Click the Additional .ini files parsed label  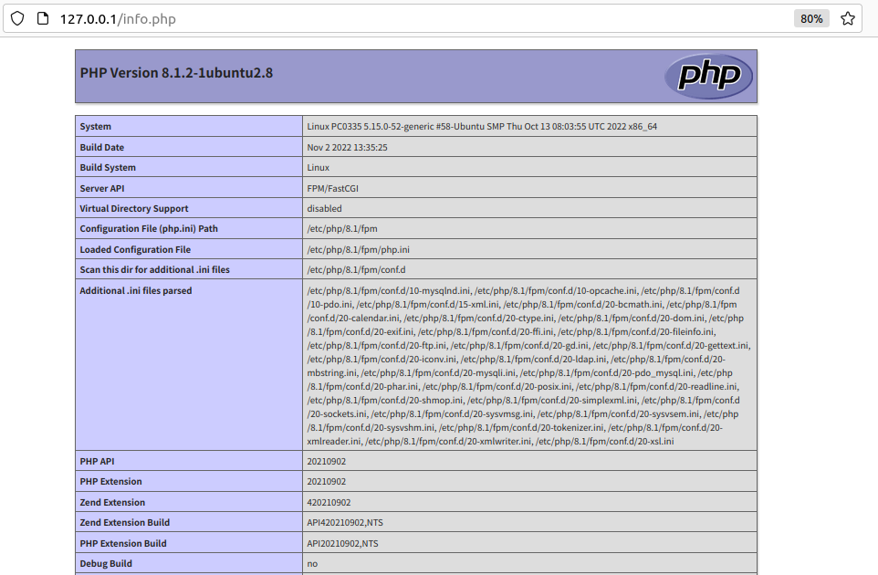[x=135, y=290]
